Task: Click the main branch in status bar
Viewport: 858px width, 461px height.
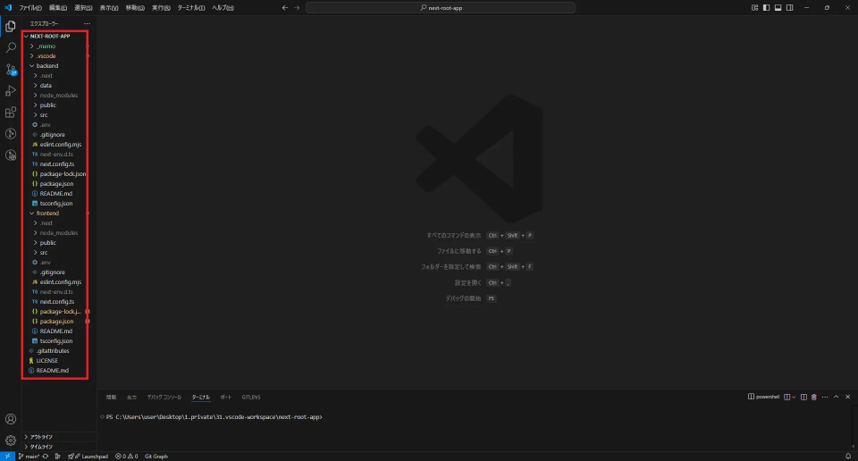Action: 29,456
